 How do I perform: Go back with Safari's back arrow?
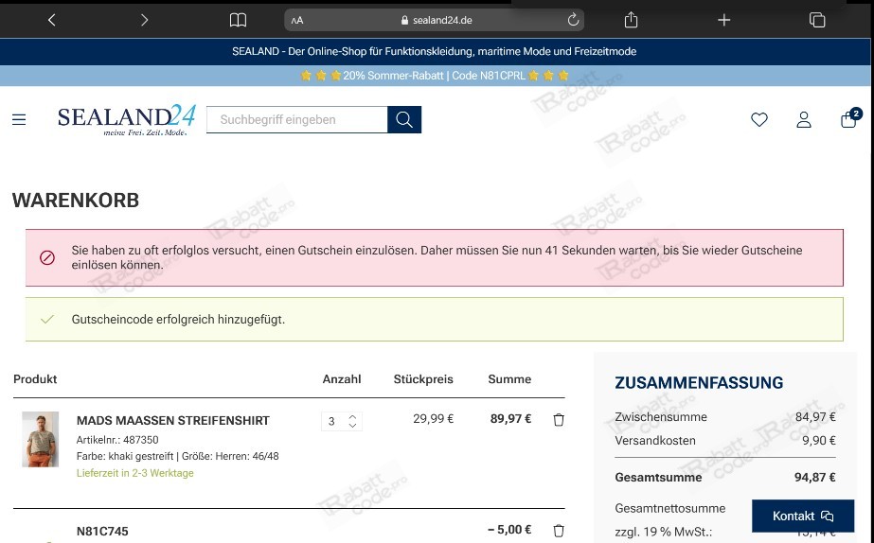coord(52,20)
